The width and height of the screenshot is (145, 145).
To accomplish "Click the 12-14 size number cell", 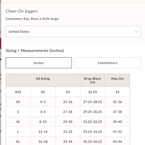I will (x=43, y=131).
